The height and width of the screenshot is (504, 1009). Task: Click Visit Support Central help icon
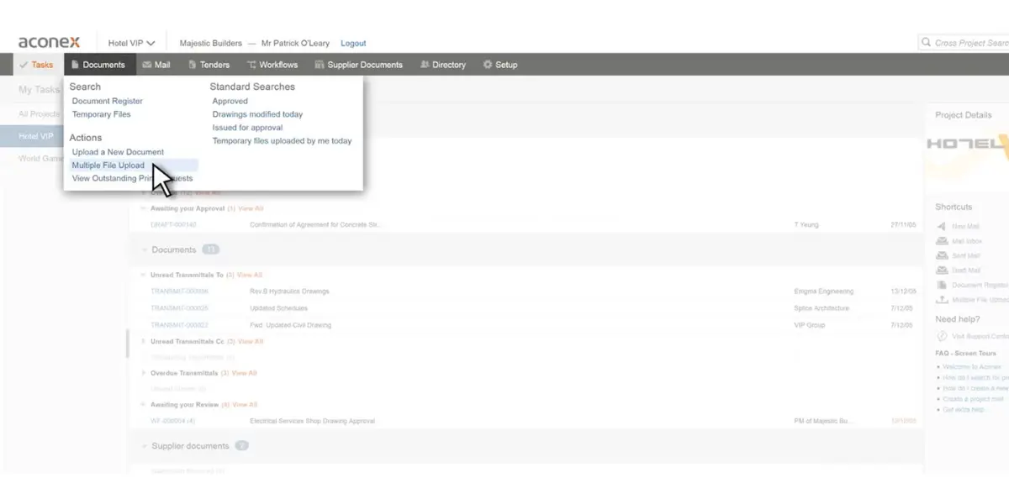pyautogui.click(x=942, y=336)
